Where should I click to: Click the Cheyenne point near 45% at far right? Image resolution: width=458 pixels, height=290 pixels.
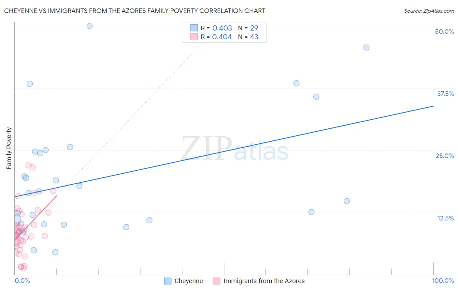366,47
